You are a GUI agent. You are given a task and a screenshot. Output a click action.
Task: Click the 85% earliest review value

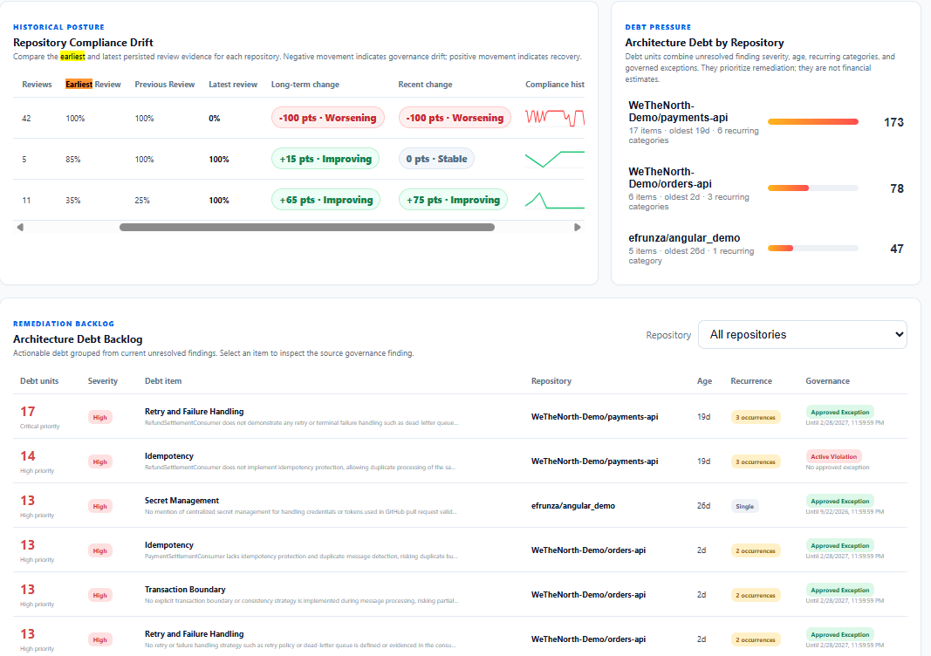(x=73, y=159)
